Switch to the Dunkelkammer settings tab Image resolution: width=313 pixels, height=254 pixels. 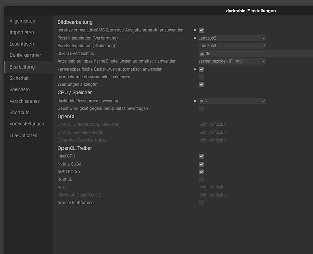(25, 55)
